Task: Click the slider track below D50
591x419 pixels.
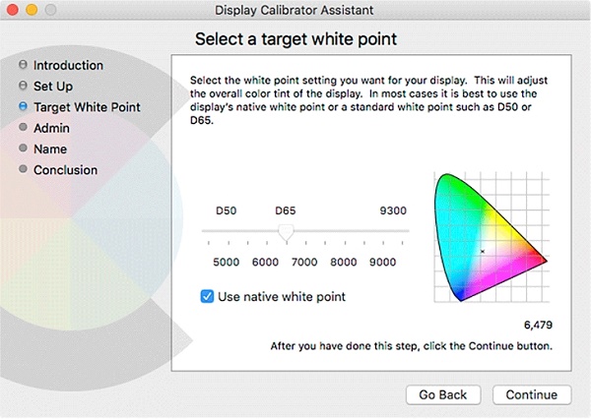Action: pos(227,231)
